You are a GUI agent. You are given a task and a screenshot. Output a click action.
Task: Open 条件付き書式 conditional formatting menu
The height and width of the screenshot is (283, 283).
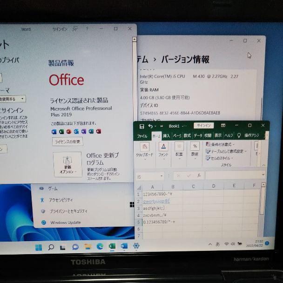220,144
